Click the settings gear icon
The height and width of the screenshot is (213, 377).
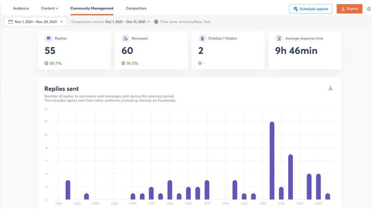click(369, 9)
